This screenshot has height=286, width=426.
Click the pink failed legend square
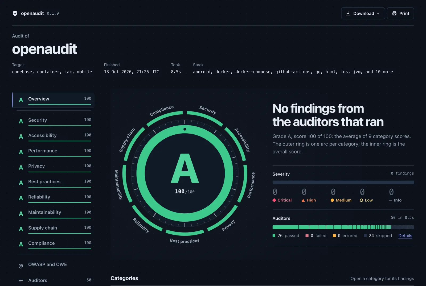[x=307, y=236]
